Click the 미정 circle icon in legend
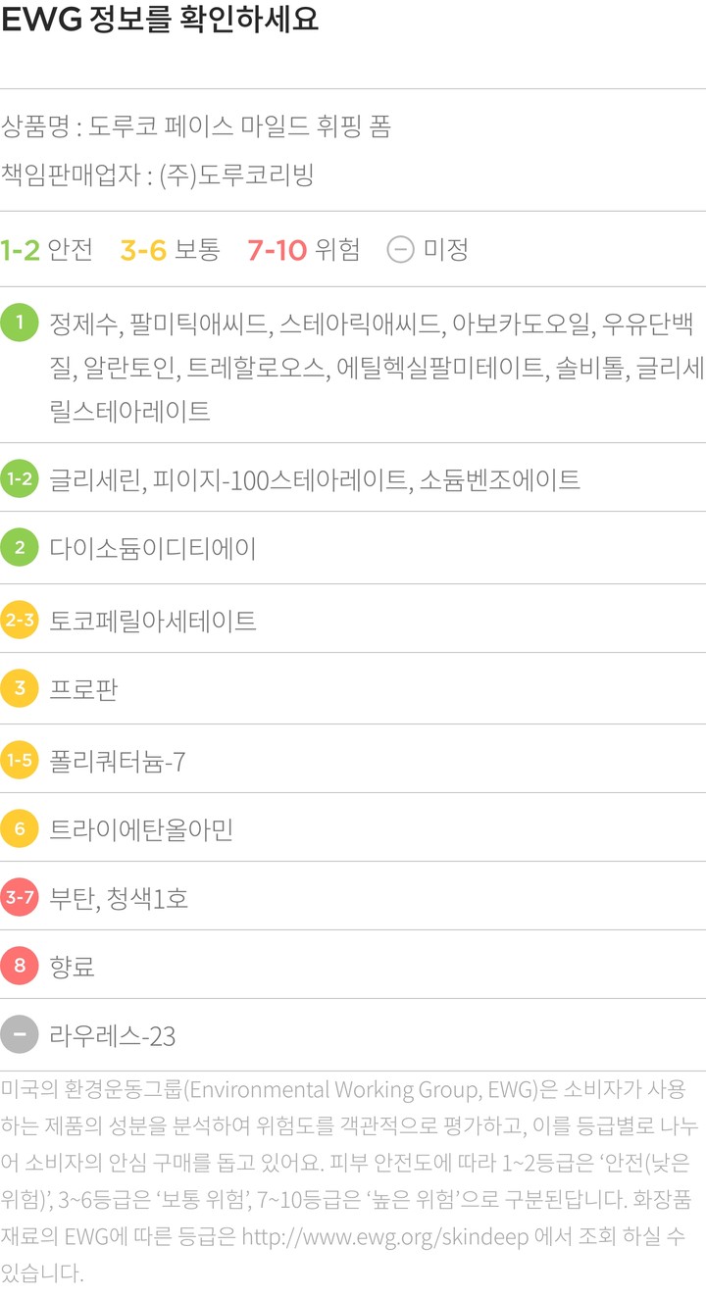Screen dimensions: 706x1297 pyautogui.click(x=400, y=250)
